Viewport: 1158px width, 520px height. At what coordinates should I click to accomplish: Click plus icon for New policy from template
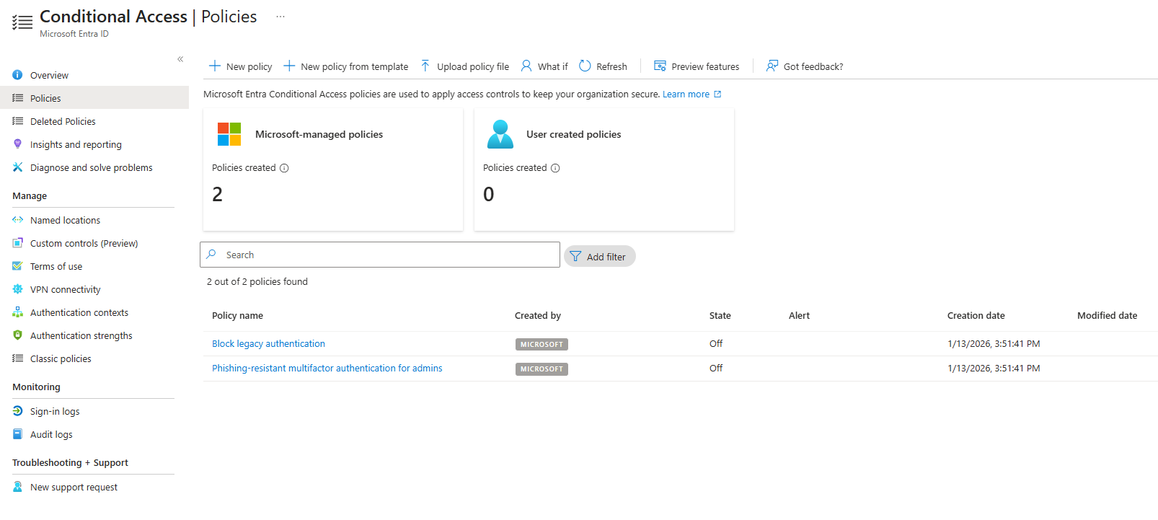pyautogui.click(x=289, y=66)
